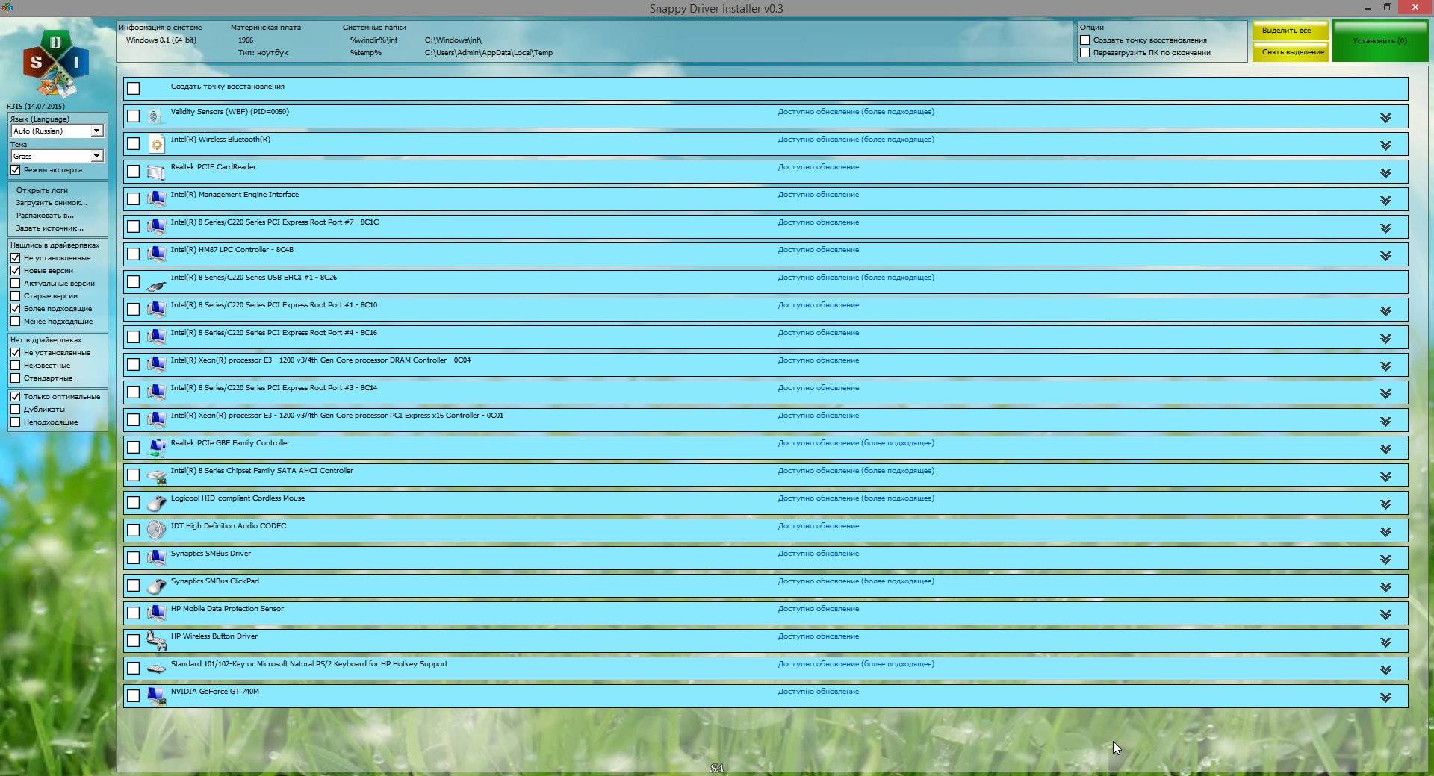Check Стандартные filter
1434x776 pixels.
tap(15, 378)
